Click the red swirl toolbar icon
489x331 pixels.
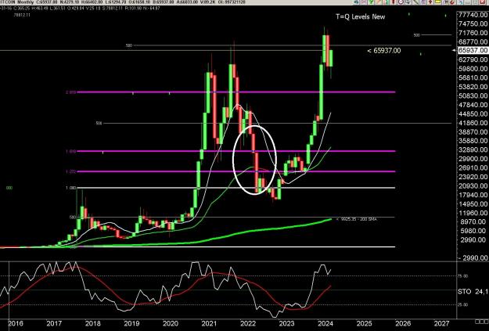click(x=452, y=2)
